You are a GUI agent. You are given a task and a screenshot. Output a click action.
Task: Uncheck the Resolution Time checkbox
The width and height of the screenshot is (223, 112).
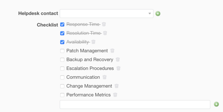[x=62, y=33]
